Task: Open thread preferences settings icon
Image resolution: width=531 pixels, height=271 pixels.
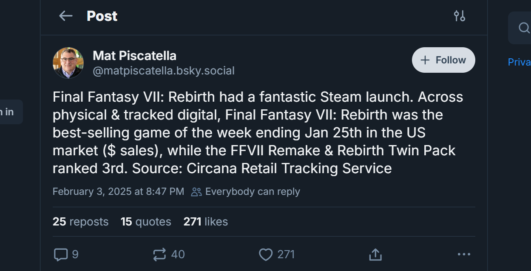Action: (459, 16)
